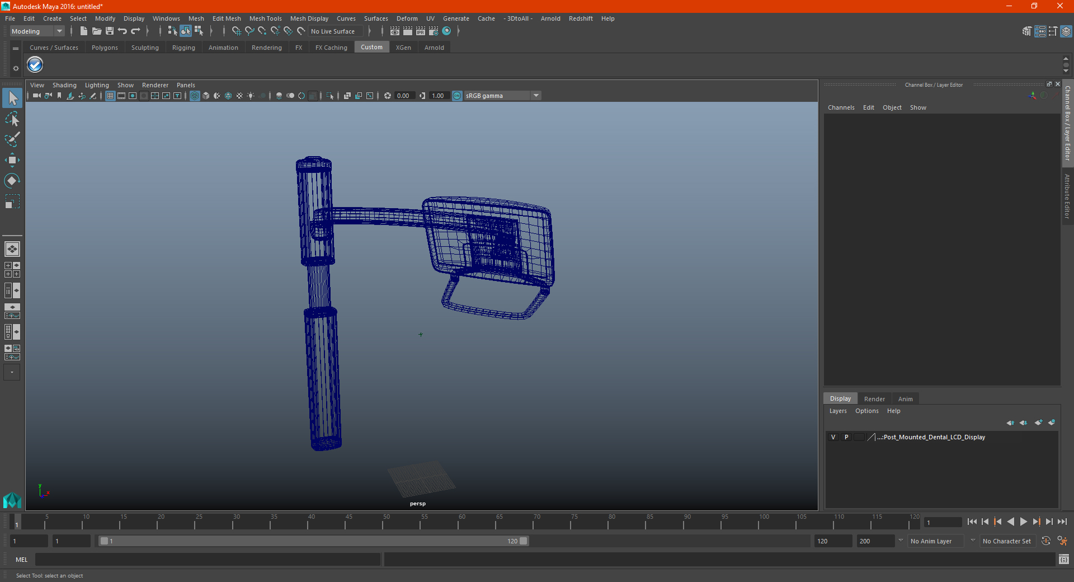
Task: Choose the Rotate tool
Action: coord(12,180)
